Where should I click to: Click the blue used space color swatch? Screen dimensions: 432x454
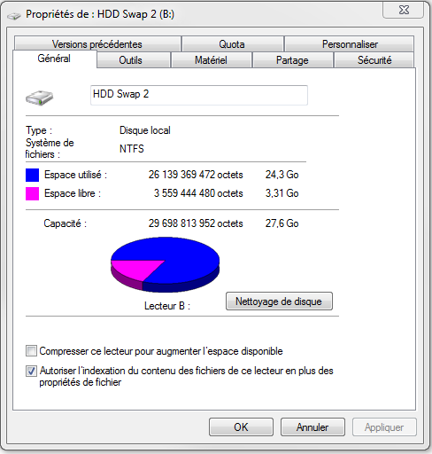click(32, 175)
